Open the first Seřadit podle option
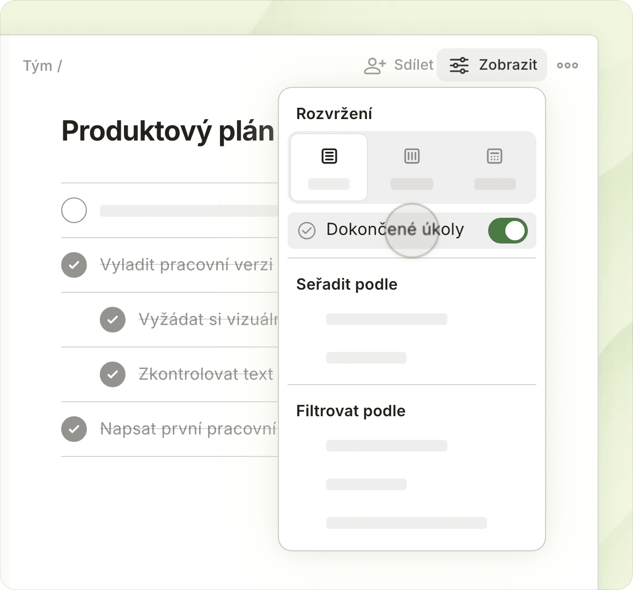Screen dimensions: 633x590 click(x=387, y=319)
